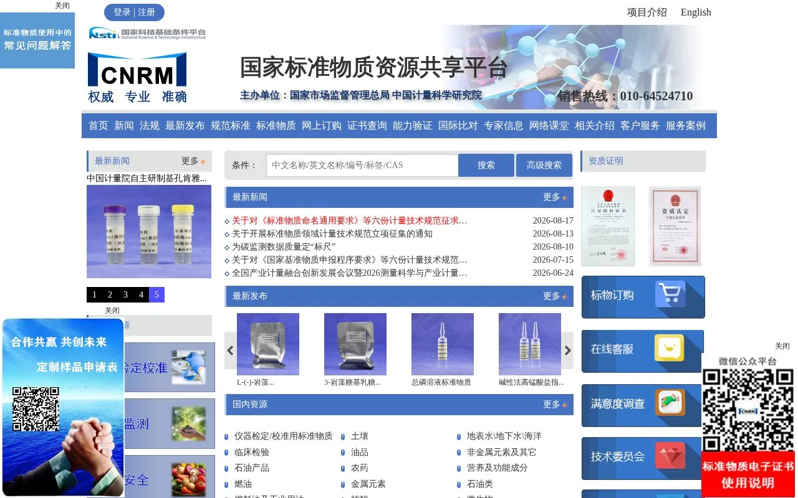This screenshot has width=798, height=498.
Task: Close the 定制样品申请表 floating ad
Action: (x=112, y=311)
